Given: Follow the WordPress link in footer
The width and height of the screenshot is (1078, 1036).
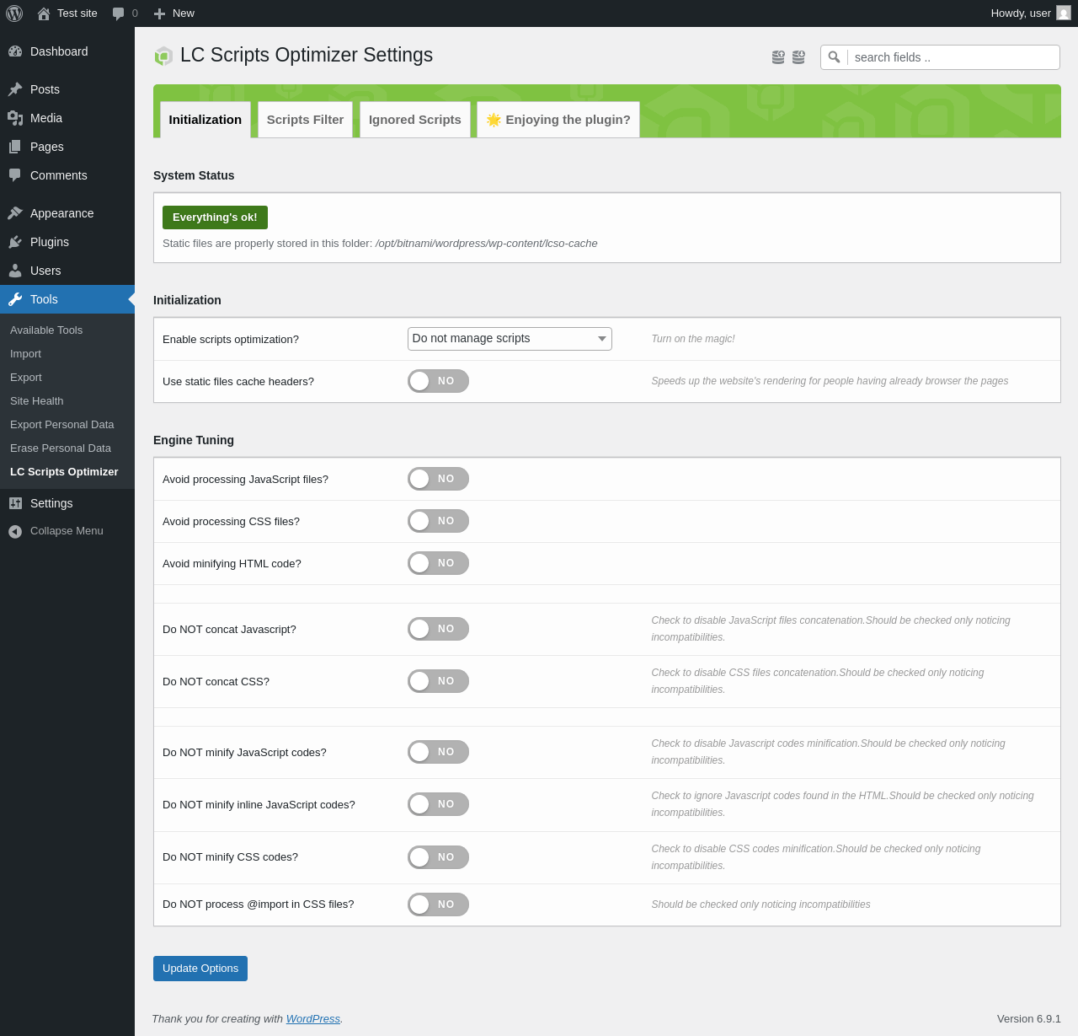Looking at the screenshot, I should click(312, 1019).
